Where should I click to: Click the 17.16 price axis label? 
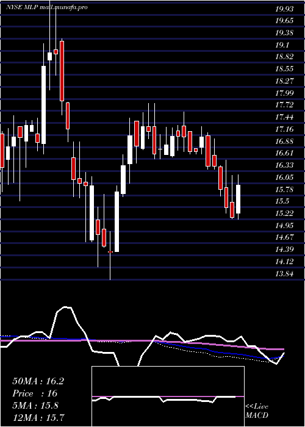pos(284,129)
